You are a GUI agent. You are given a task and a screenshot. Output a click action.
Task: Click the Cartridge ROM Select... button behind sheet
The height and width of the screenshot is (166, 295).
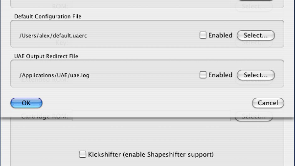point(254,117)
